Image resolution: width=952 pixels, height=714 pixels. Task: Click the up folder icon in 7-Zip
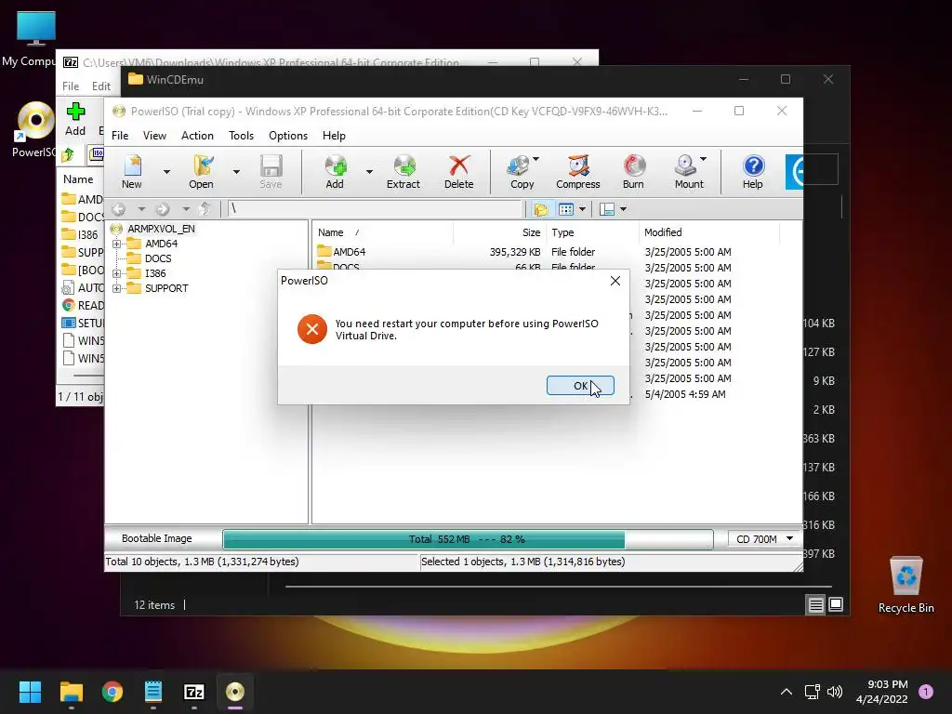(x=68, y=155)
